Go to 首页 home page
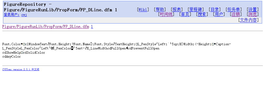The image size is (263, 101). click(185, 14)
